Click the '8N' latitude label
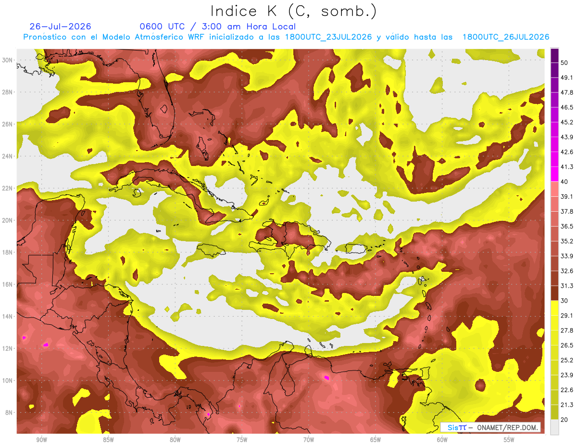Screen dimensions: 577x446 tap(9, 413)
